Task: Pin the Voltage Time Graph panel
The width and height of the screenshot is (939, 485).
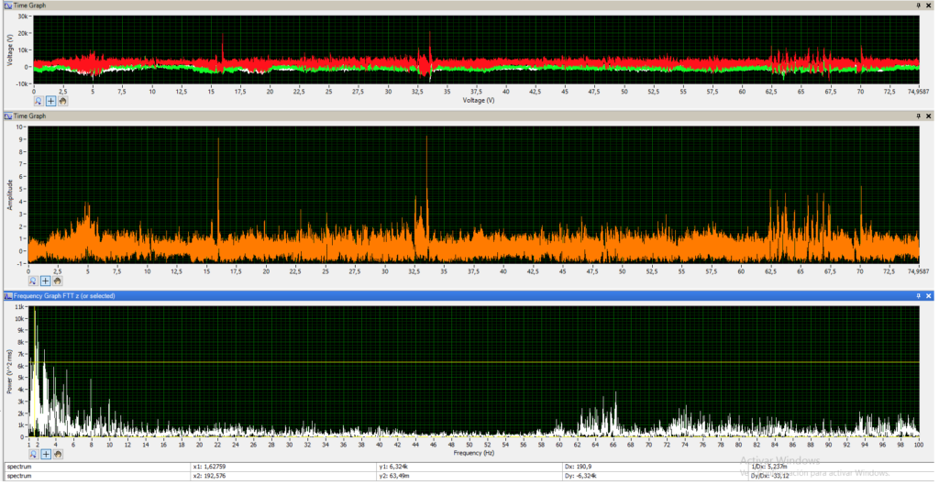Action: pos(919,5)
